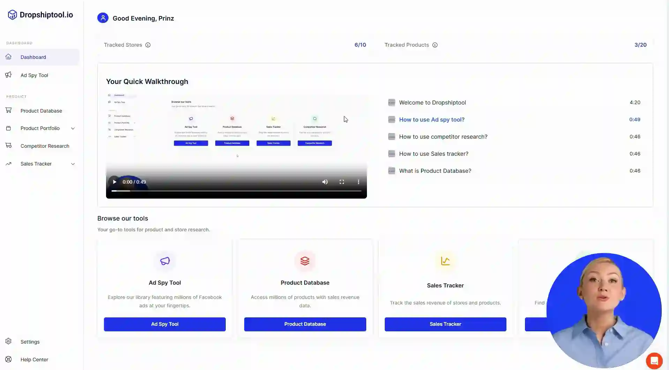669x370 pixels.
Task: Click the 0:49 duration of Ad spy lesson
Action: pyautogui.click(x=635, y=120)
